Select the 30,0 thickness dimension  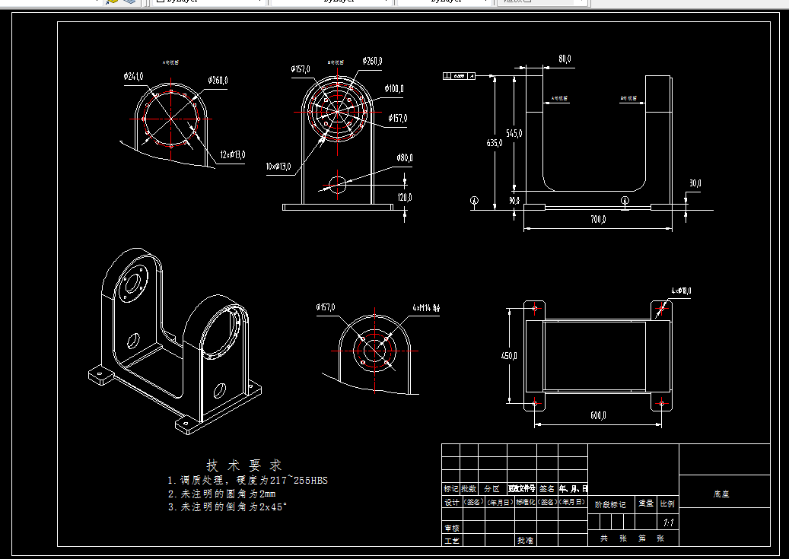[x=695, y=183]
